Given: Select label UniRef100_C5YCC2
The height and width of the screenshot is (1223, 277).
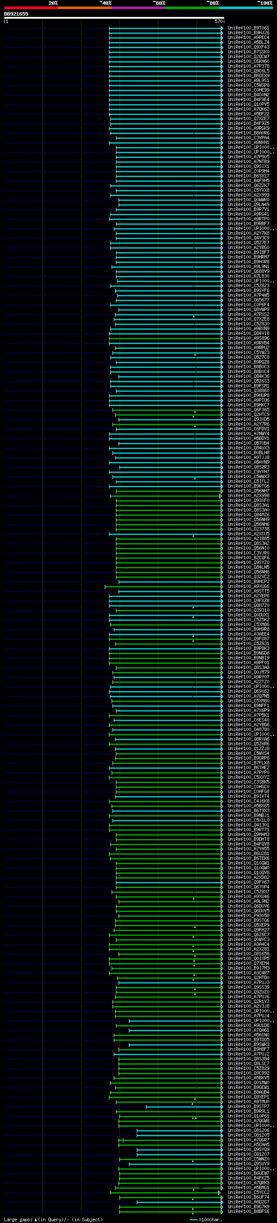Looking at the screenshot, I should (248, 1192).
